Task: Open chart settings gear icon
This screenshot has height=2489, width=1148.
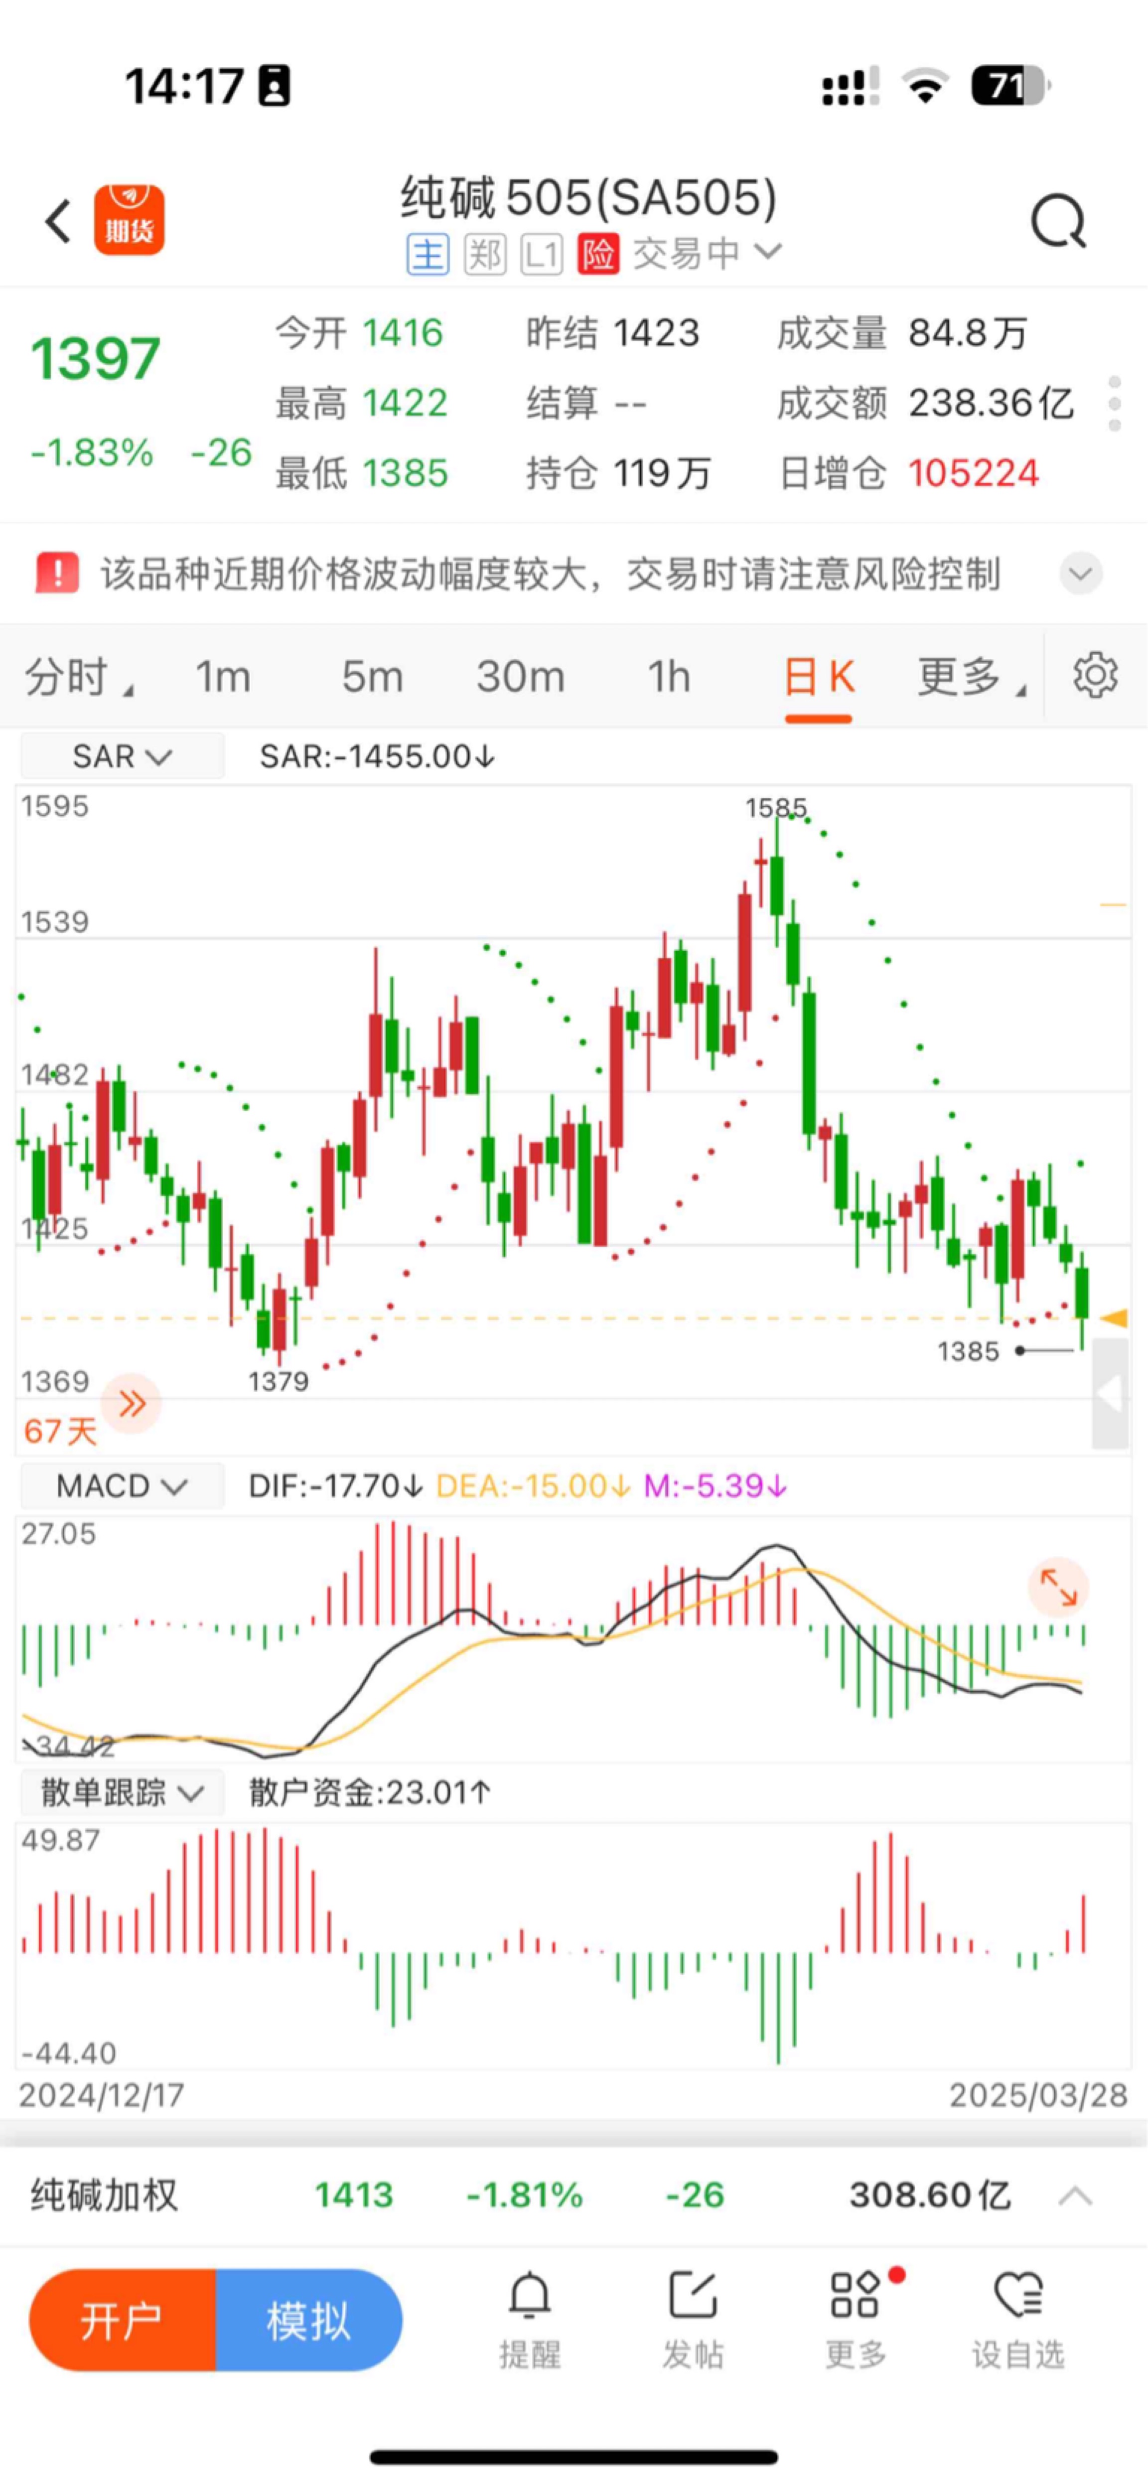Action: tap(1095, 675)
